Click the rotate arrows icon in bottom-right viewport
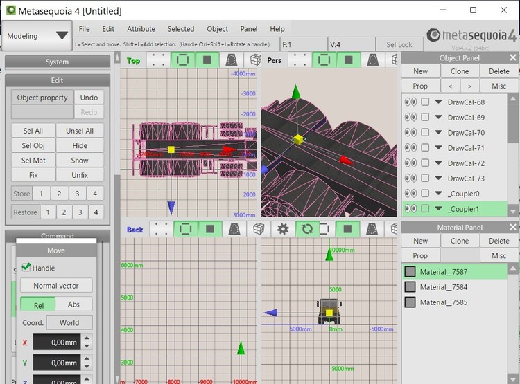520x384 pixels. point(307,229)
